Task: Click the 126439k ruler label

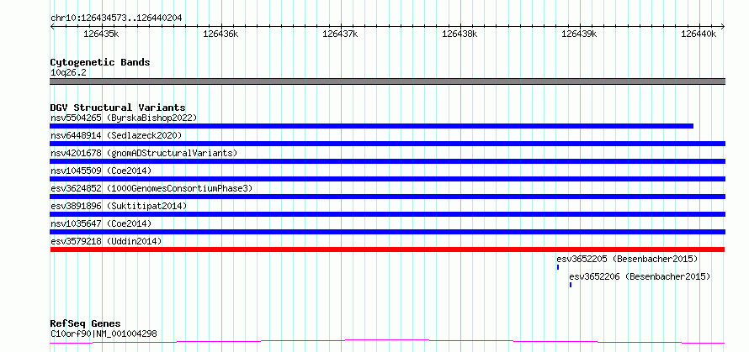Action: (x=579, y=34)
